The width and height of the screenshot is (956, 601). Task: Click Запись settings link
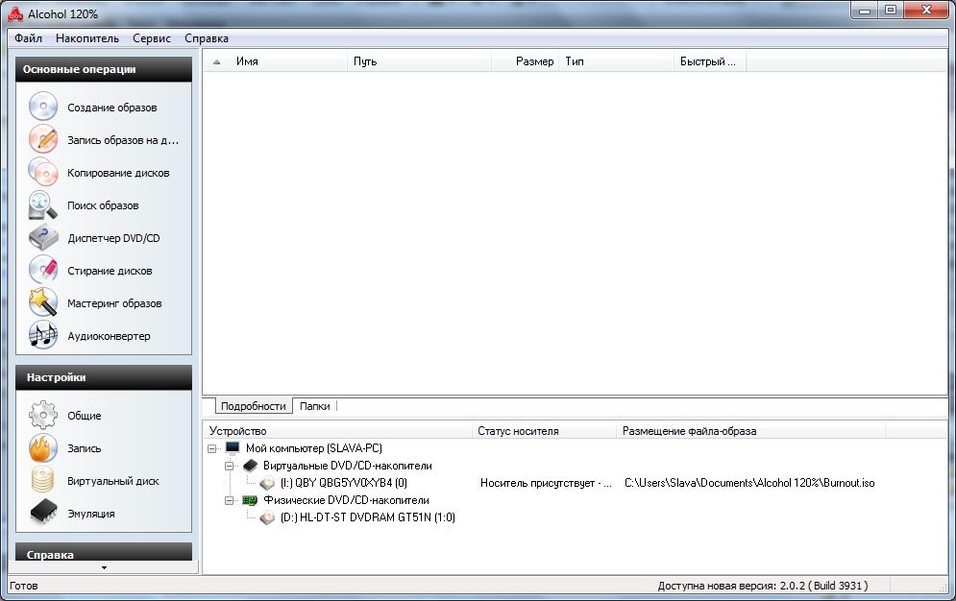coord(84,448)
